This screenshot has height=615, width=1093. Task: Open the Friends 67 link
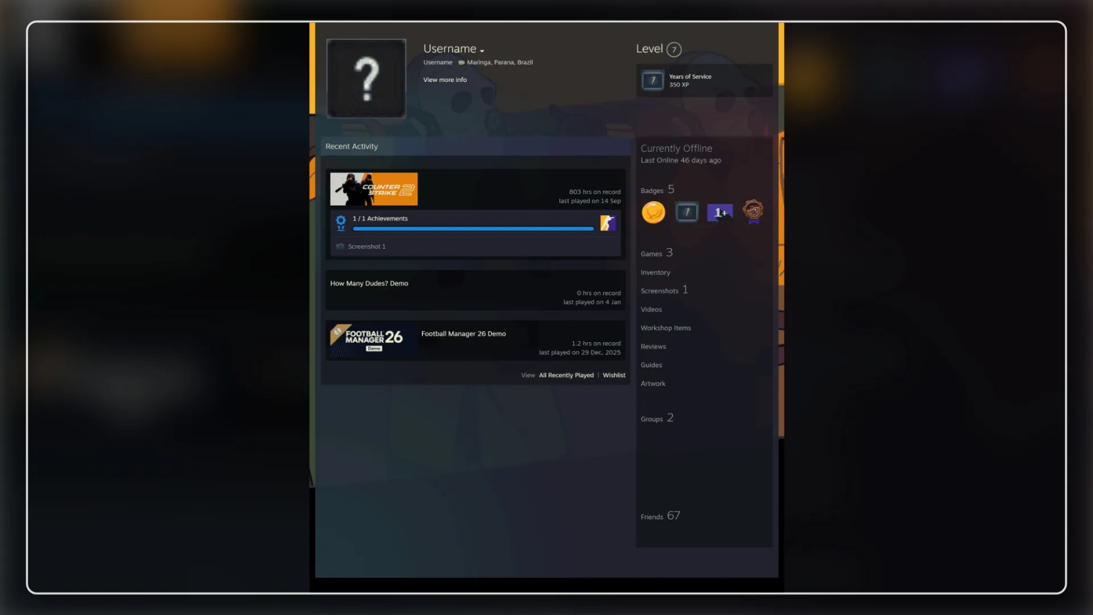(660, 516)
